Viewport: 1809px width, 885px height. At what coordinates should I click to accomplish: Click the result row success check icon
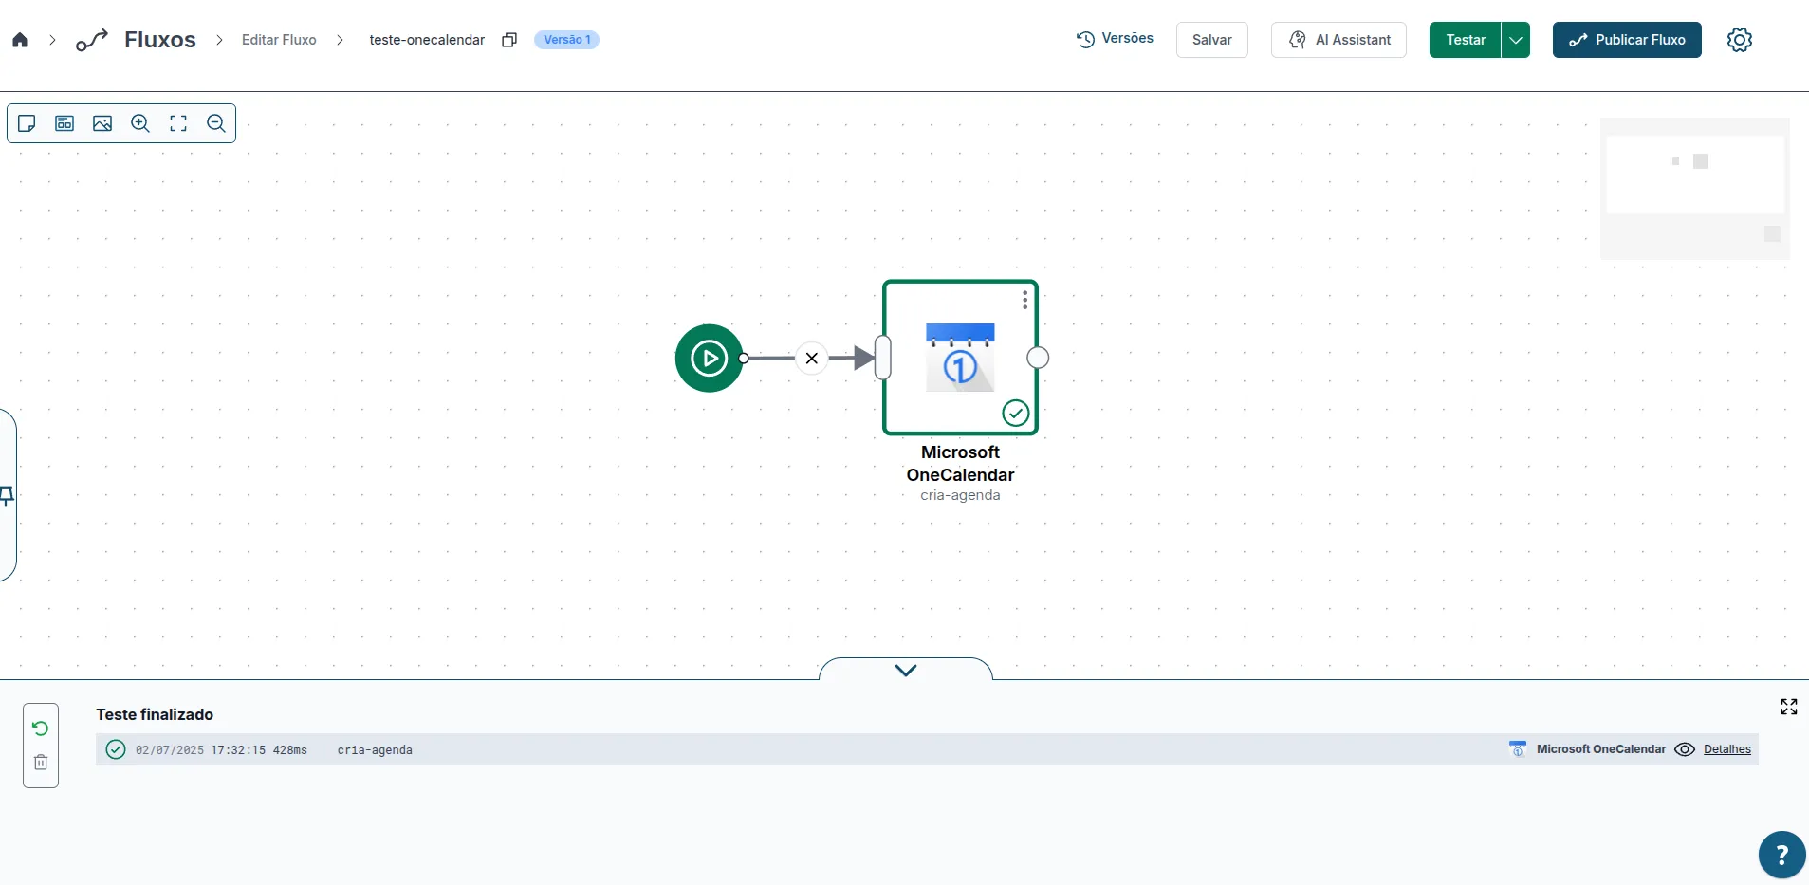tap(116, 749)
